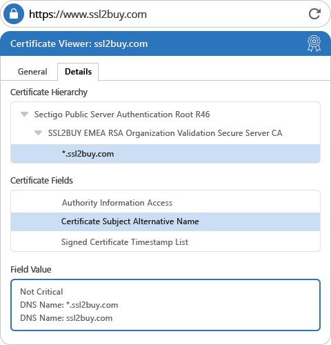The height and width of the screenshot is (345, 331).
Task: Click 'DNS Name: *.ssl2buy.com' value line
Action: point(69,305)
